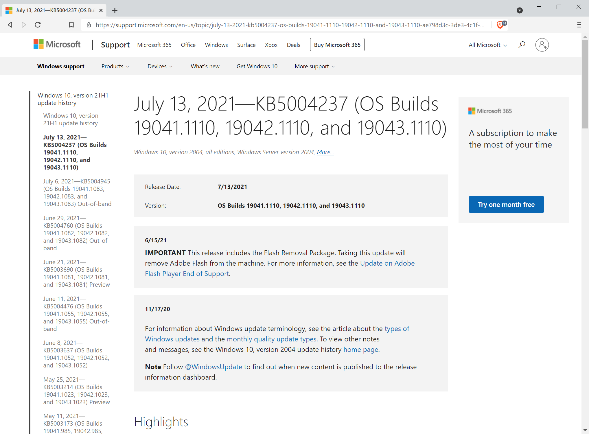Open the site search magnifier
This screenshot has height=434, width=589.
(x=521, y=45)
